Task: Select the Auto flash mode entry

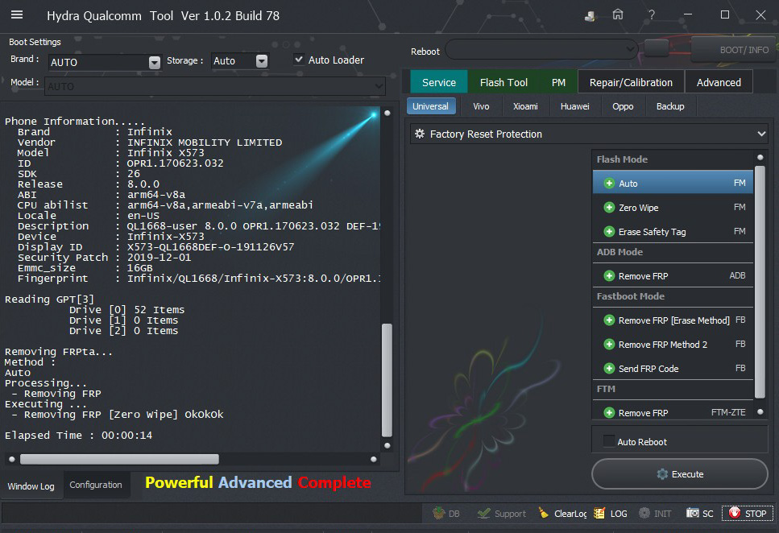Action: point(673,183)
